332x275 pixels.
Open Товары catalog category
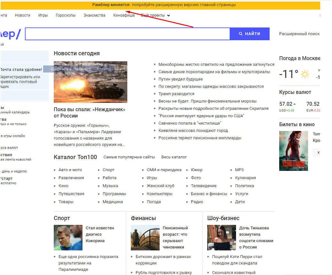pyautogui.click(x=66, y=202)
